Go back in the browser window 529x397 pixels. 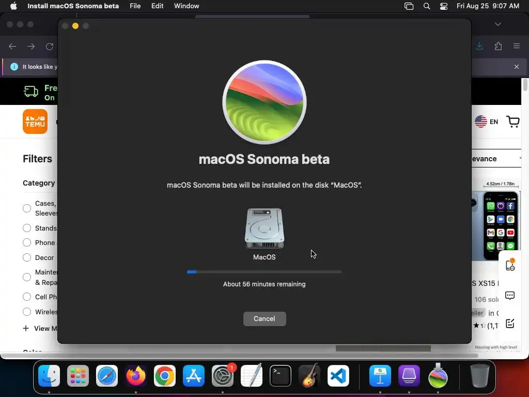point(12,46)
